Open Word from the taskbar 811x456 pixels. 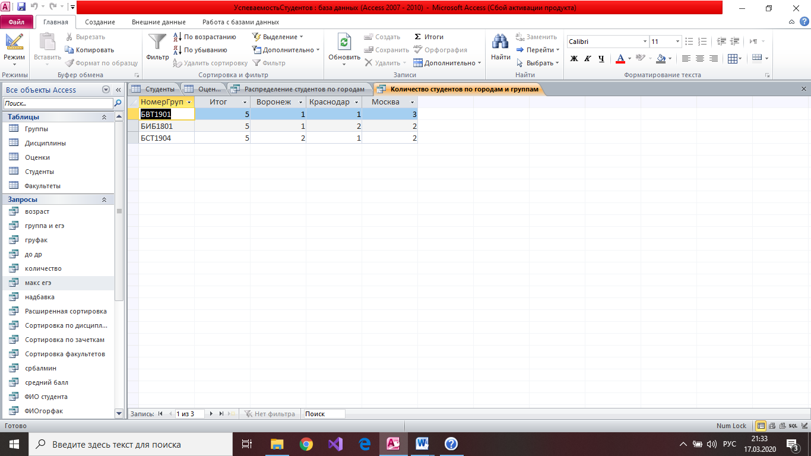coord(422,444)
